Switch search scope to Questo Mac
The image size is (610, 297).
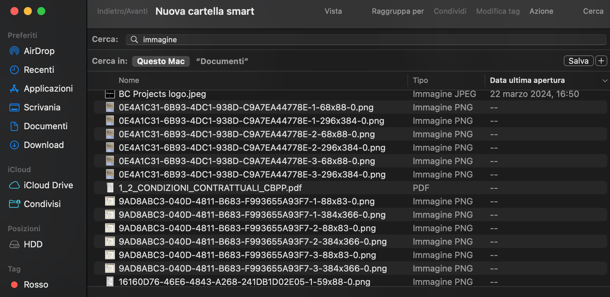click(x=161, y=61)
